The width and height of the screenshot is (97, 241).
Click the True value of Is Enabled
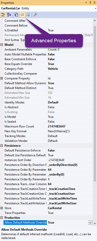point(51,30)
